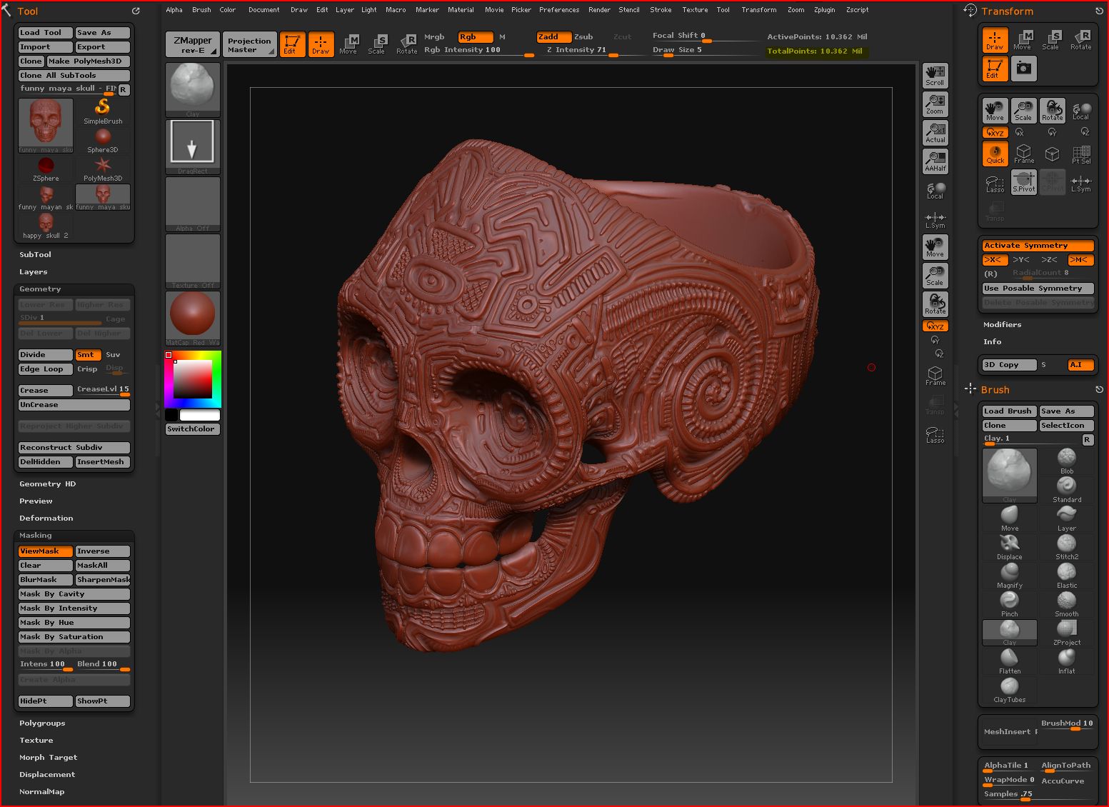The image size is (1109, 807).
Task: Open the Alpha Off selector
Action: [x=192, y=204]
